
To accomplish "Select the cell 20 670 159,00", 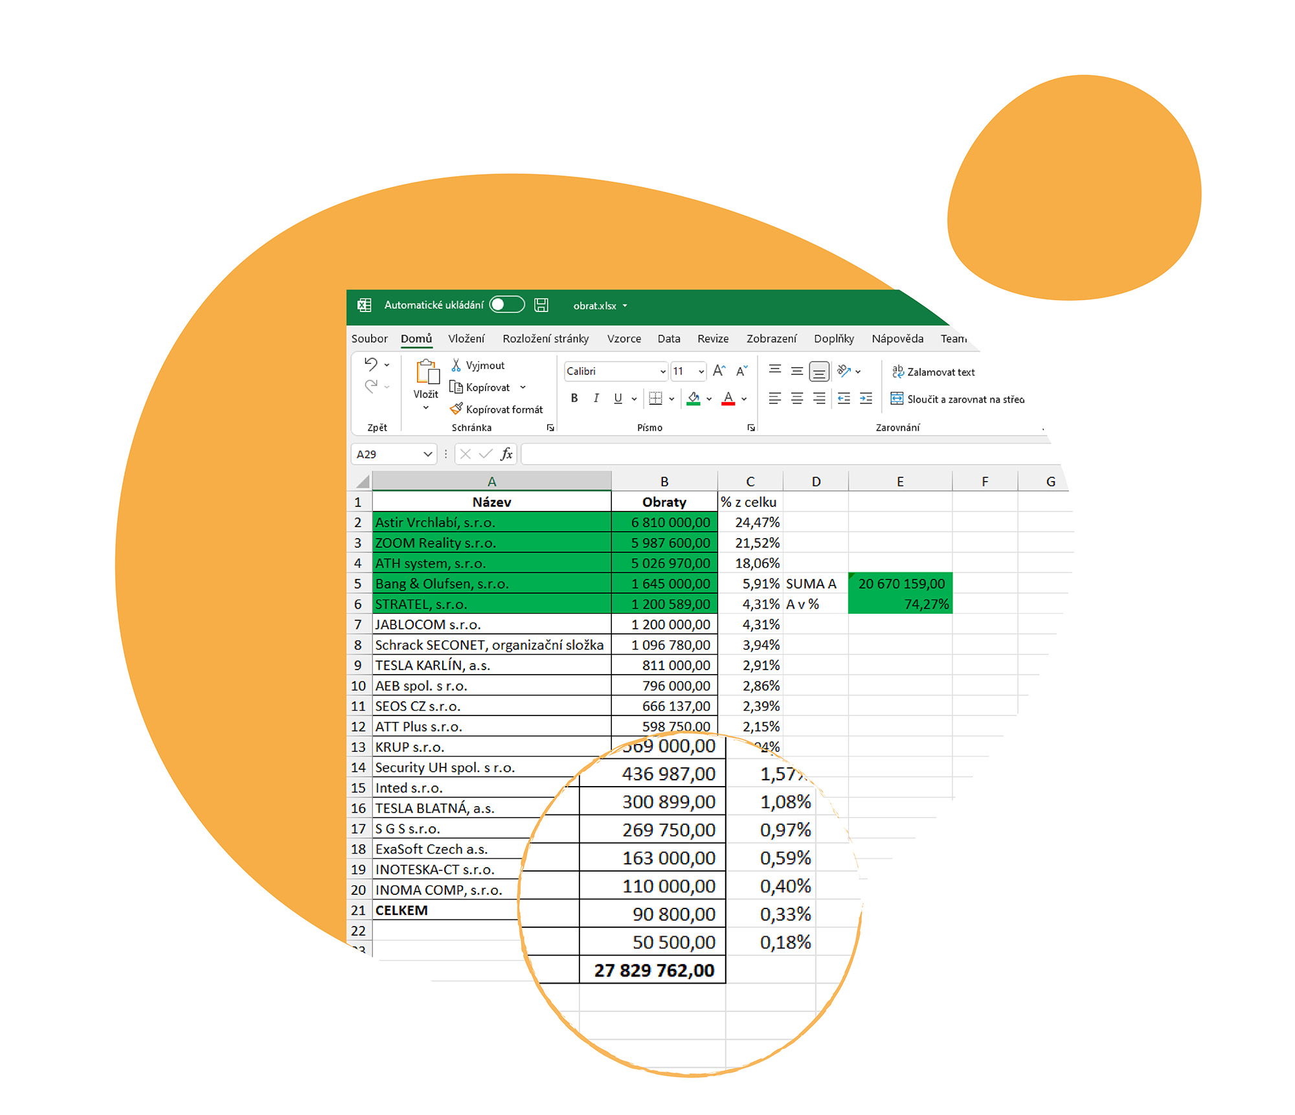I will (900, 583).
